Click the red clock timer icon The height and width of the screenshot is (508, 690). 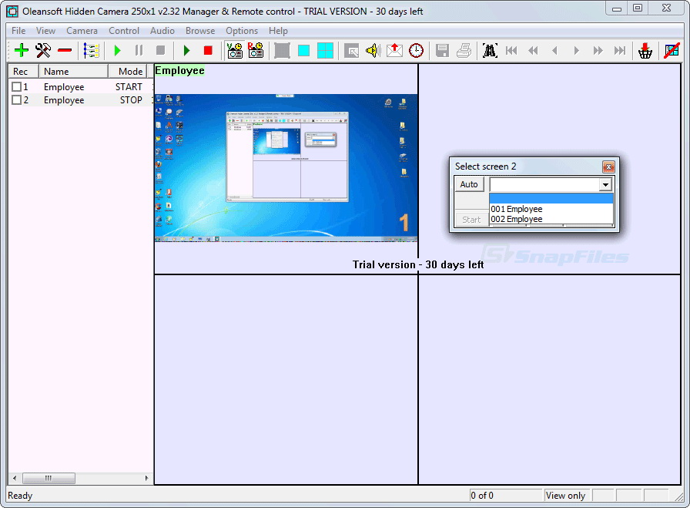(x=417, y=51)
